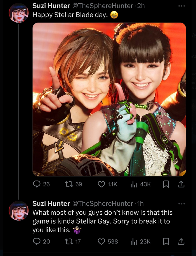The image size is (196, 256).
Task: Open @TheSphereHunter handle on second tweet
Action: click(102, 203)
